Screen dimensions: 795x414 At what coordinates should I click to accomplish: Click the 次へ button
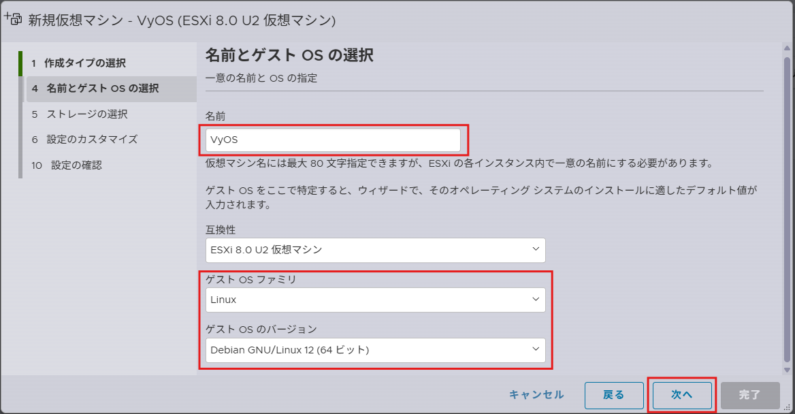point(682,395)
